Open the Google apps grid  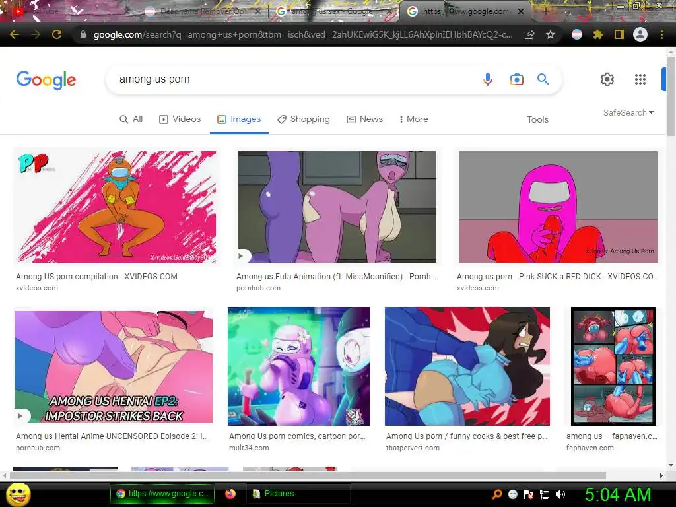click(x=640, y=79)
